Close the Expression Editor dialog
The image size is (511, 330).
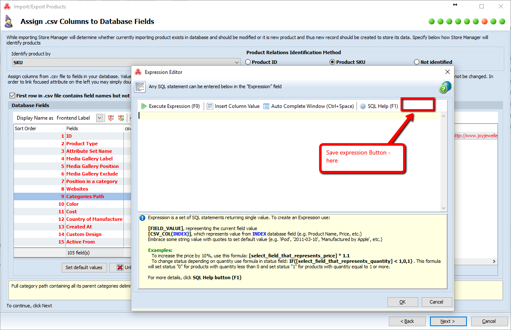click(x=447, y=72)
